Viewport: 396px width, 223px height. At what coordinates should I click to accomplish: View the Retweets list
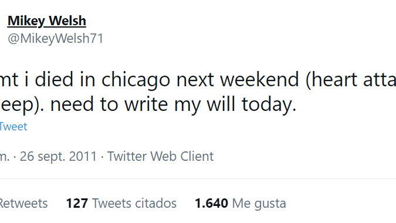23,203
